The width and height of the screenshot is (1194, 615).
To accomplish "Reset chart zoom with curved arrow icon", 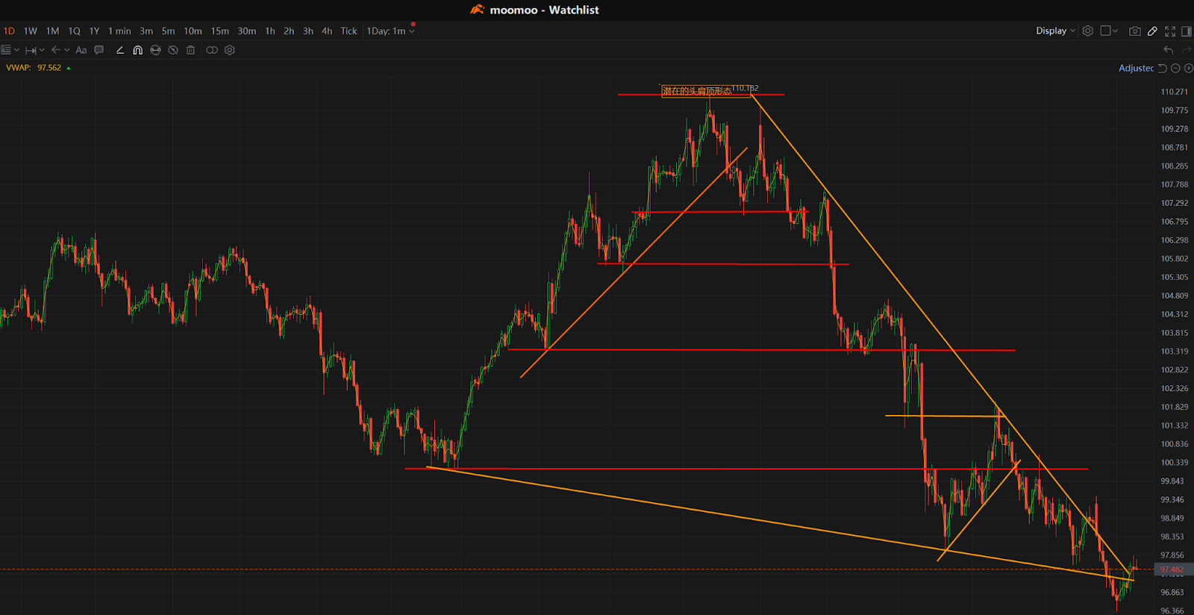I will 1162,68.
